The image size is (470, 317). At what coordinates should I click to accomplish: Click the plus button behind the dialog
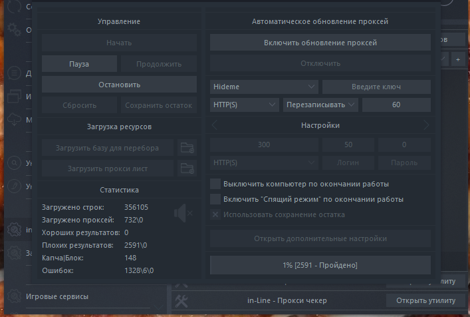(x=458, y=59)
